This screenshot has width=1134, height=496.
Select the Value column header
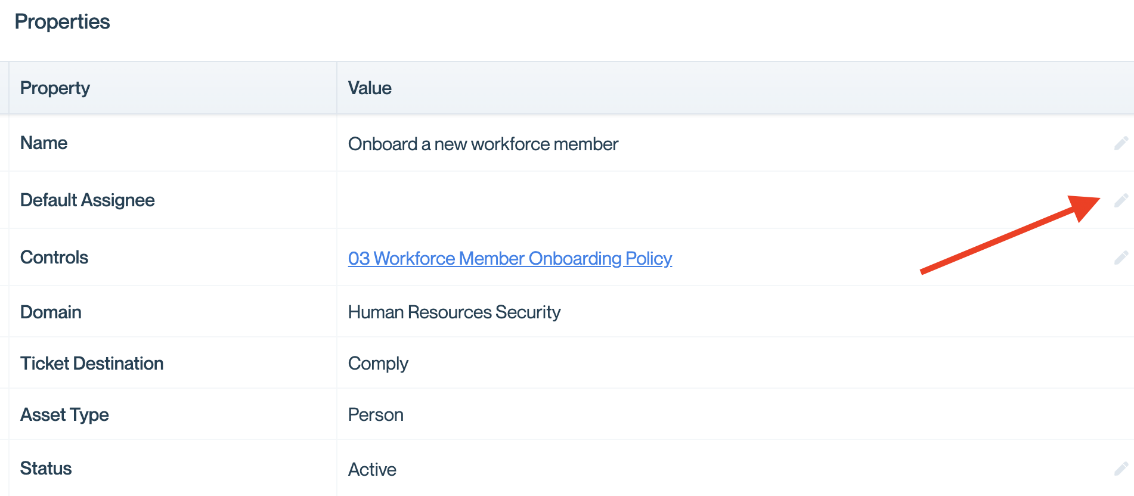[370, 88]
